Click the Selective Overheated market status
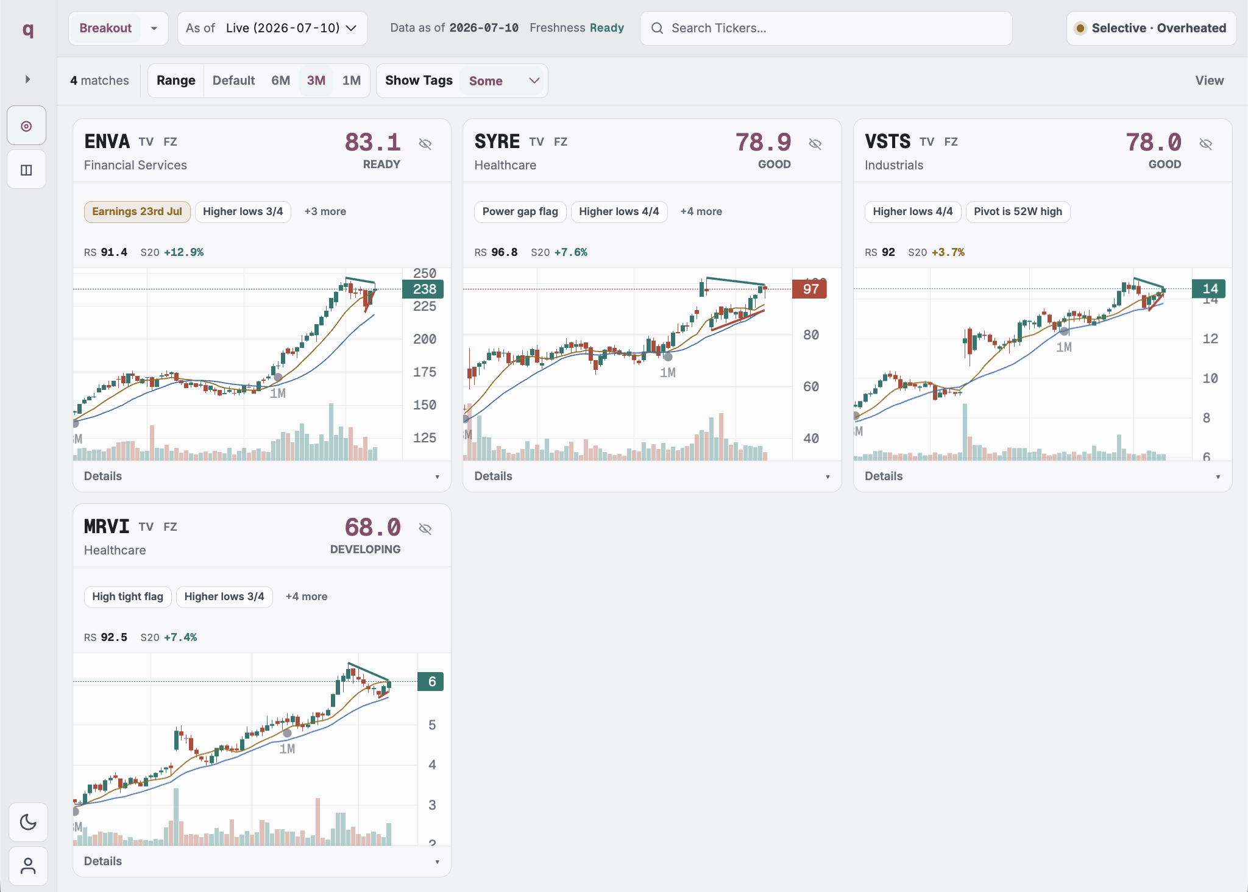 pyautogui.click(x=1151, y=28)
